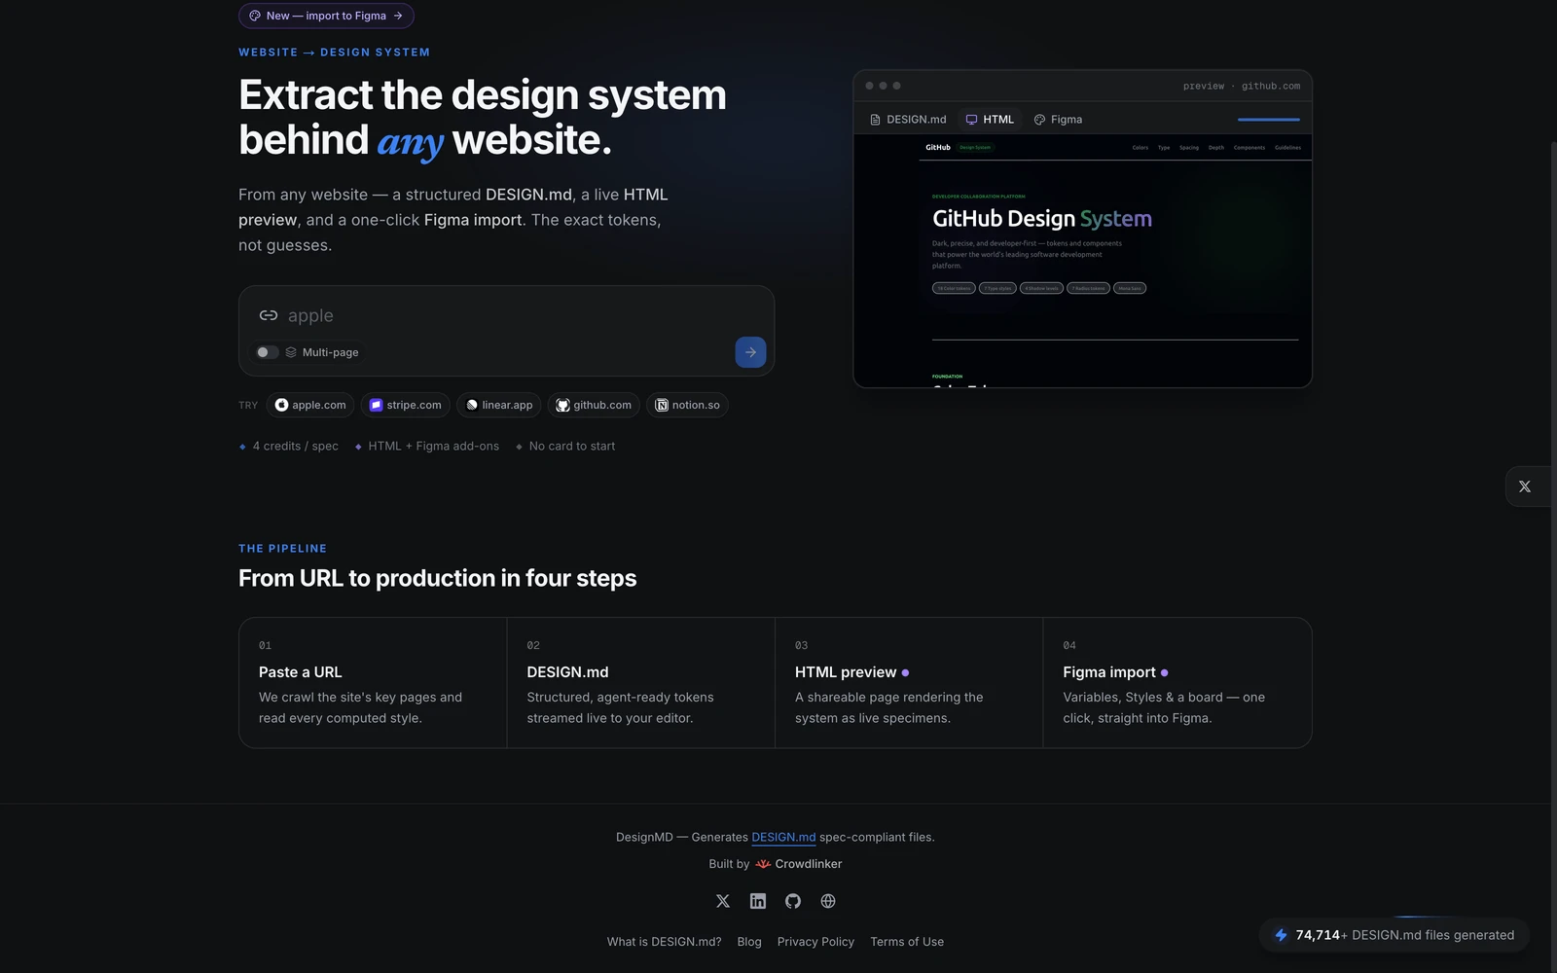Viewport: 1557px width, 973px height.
Task: Click the DESIGN.md step 02 card
Action: [x=640, y=682]
